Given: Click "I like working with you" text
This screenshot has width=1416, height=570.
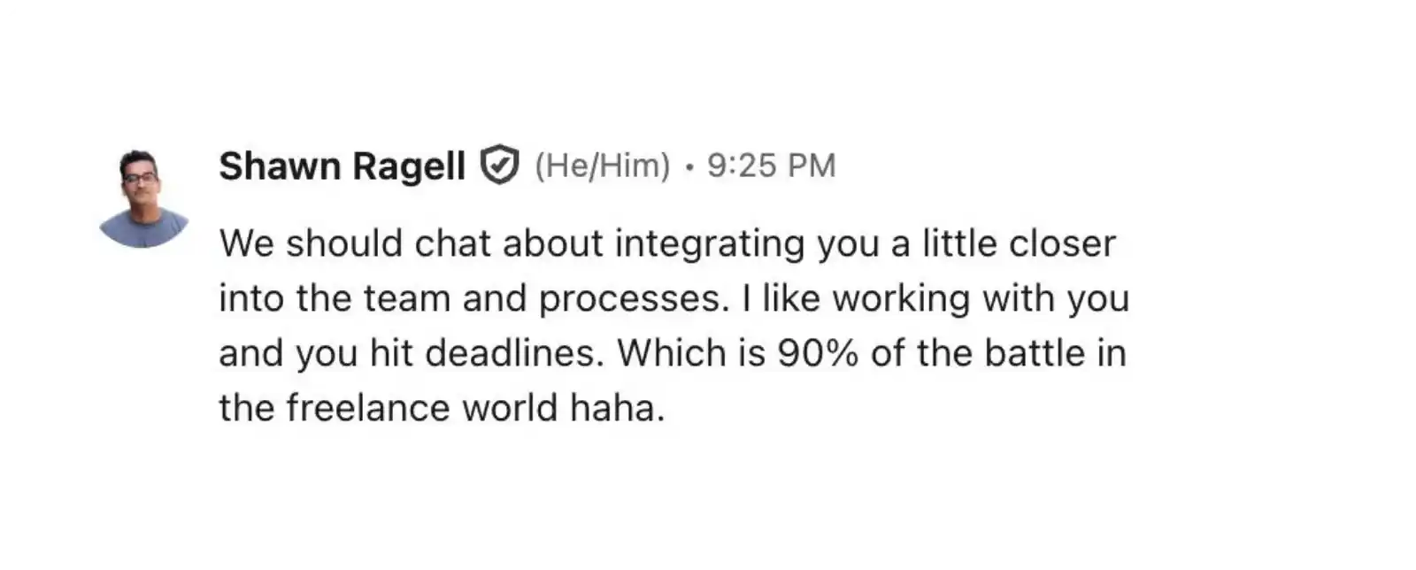Looking at the screenshot, I should click(935, 298).
